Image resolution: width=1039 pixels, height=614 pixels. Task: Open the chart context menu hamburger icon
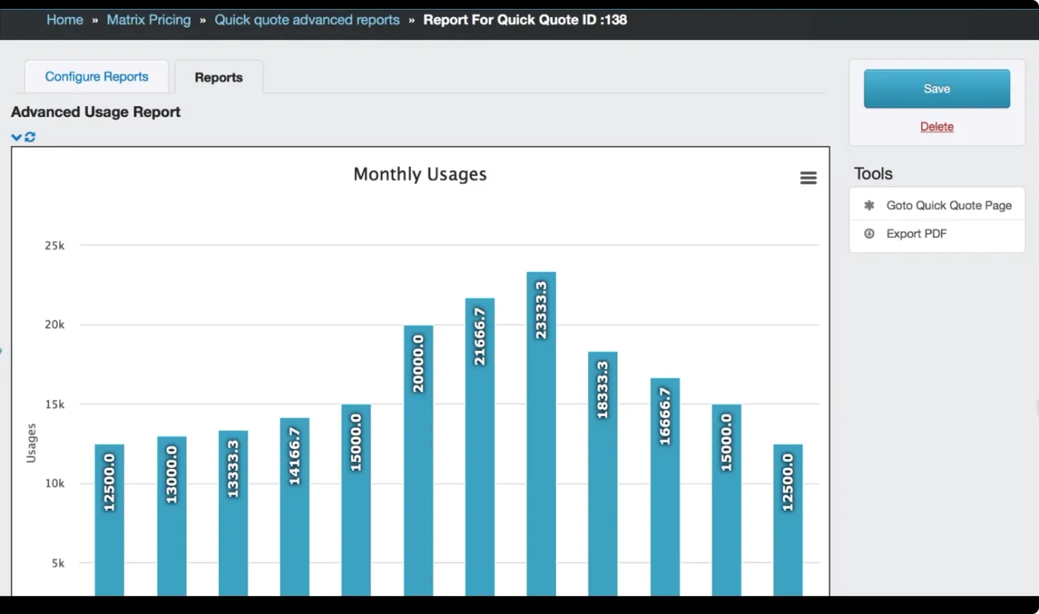pos(808,178)
